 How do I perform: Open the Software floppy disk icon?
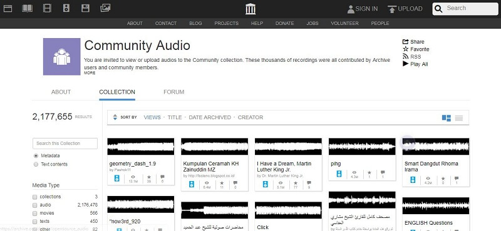point(85,9)
